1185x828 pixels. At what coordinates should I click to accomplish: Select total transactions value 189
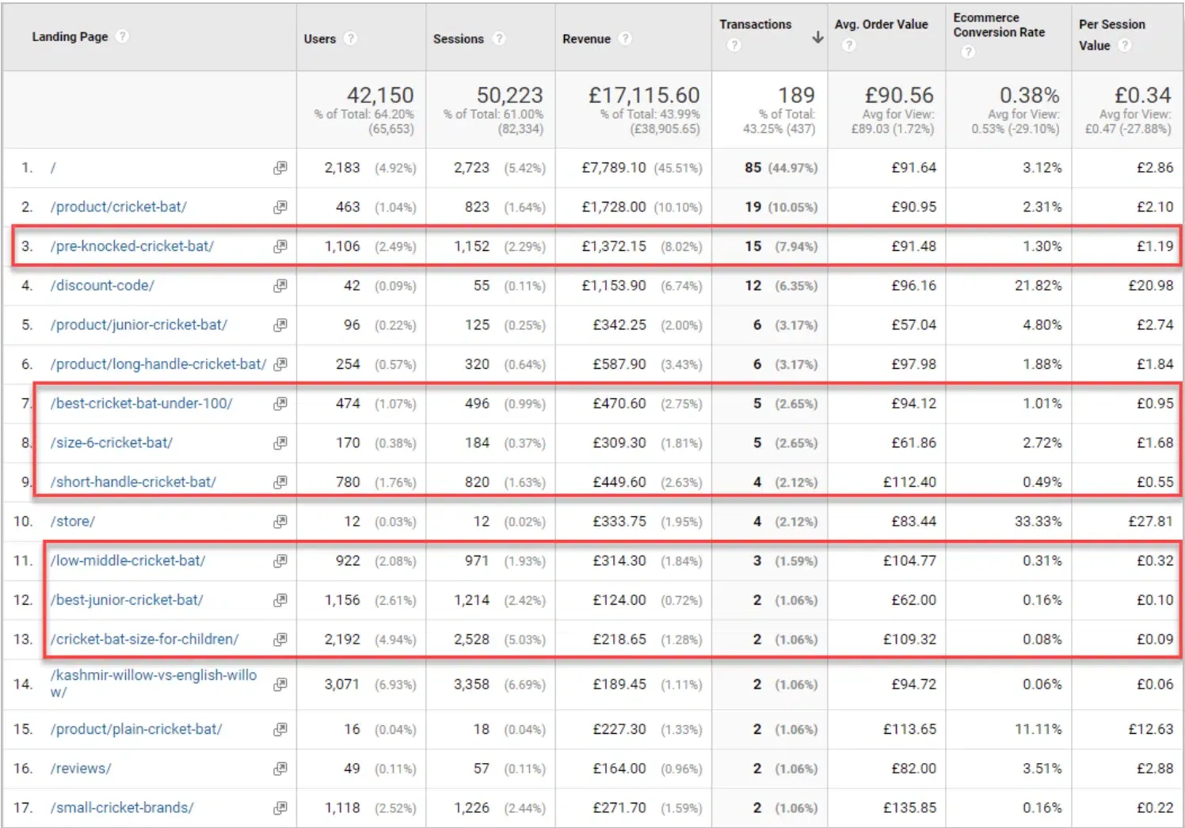(x=796, y=96)
